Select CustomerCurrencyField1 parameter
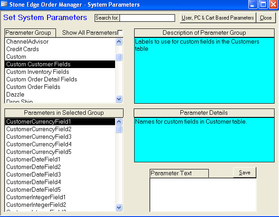 click(x=60, y=121)
